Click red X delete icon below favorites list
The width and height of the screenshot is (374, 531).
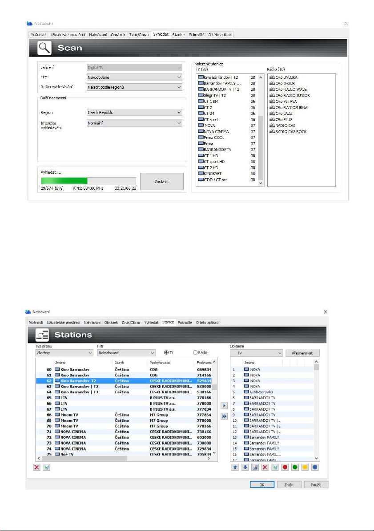click(265, 467)
